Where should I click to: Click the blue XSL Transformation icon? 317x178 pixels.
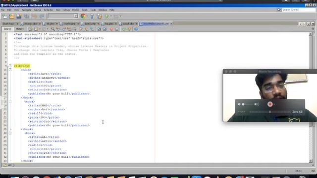pyautogui.click(x=136, y=29)
